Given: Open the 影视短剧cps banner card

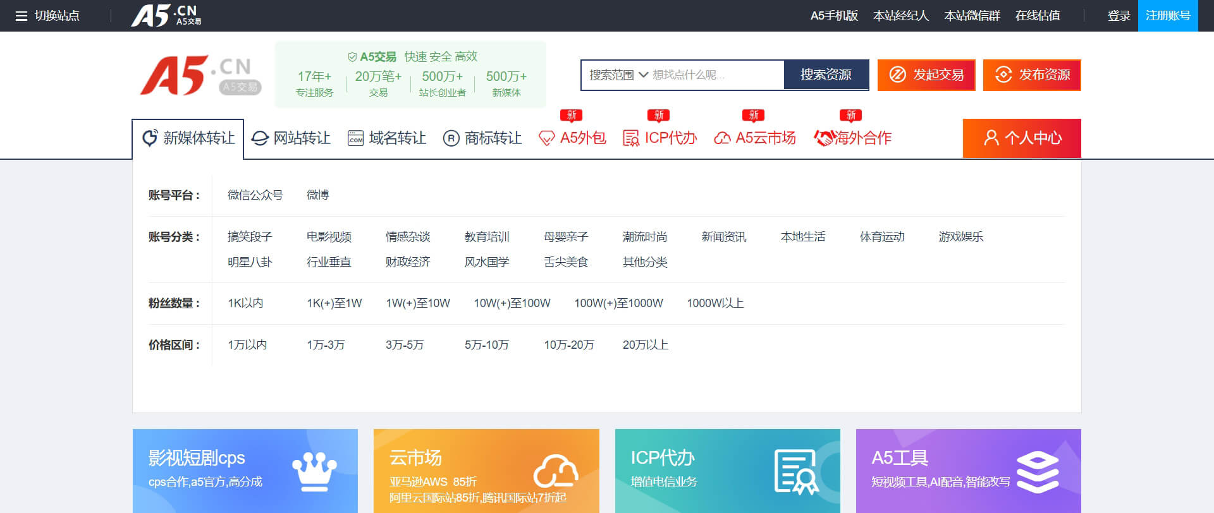Looking at the screenshot, I should 245,471.
